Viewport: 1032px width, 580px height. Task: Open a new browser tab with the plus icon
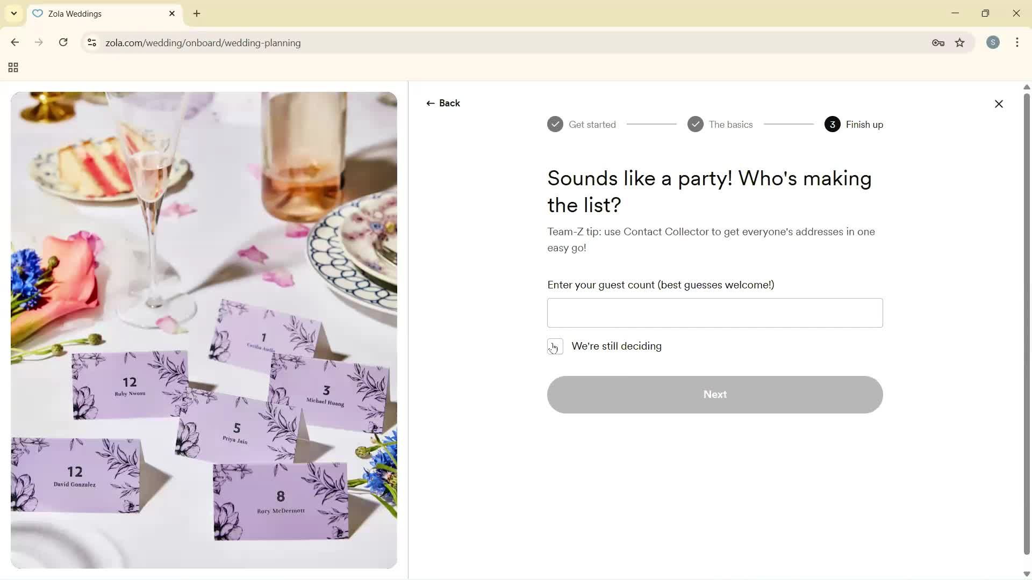tap(197, 13)
